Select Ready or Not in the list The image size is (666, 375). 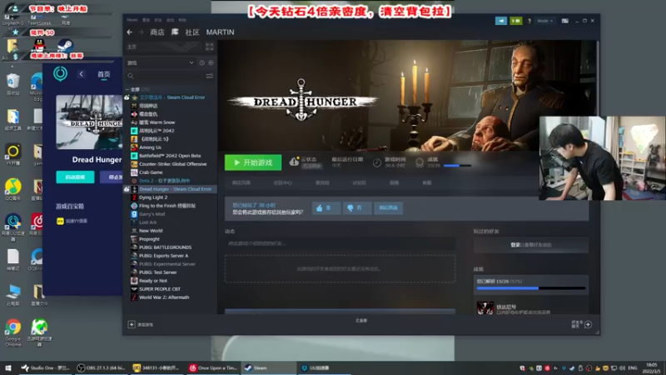pyautogui.click(x=153, y=281)
